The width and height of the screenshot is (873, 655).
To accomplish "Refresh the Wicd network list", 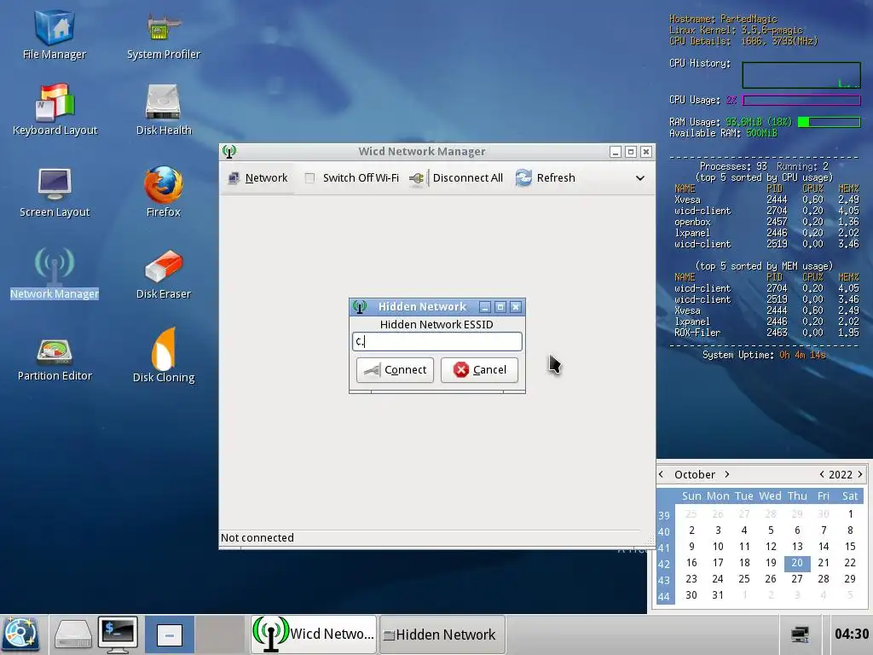I will (545, 177).
